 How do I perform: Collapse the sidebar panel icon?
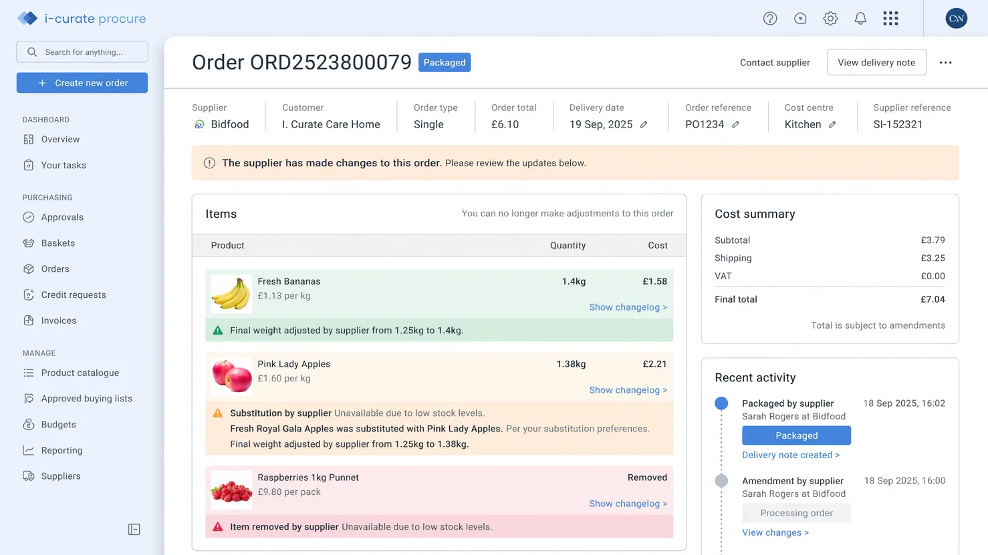coord(134,530)
